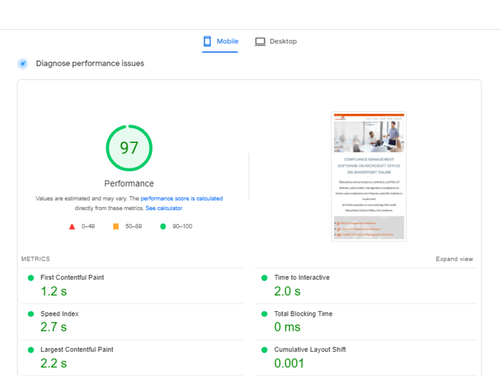Click the Diagnose performance issues radar icon
Image resolution: width=501 pixels, height=376 pixels.
[x=23, y=64]
